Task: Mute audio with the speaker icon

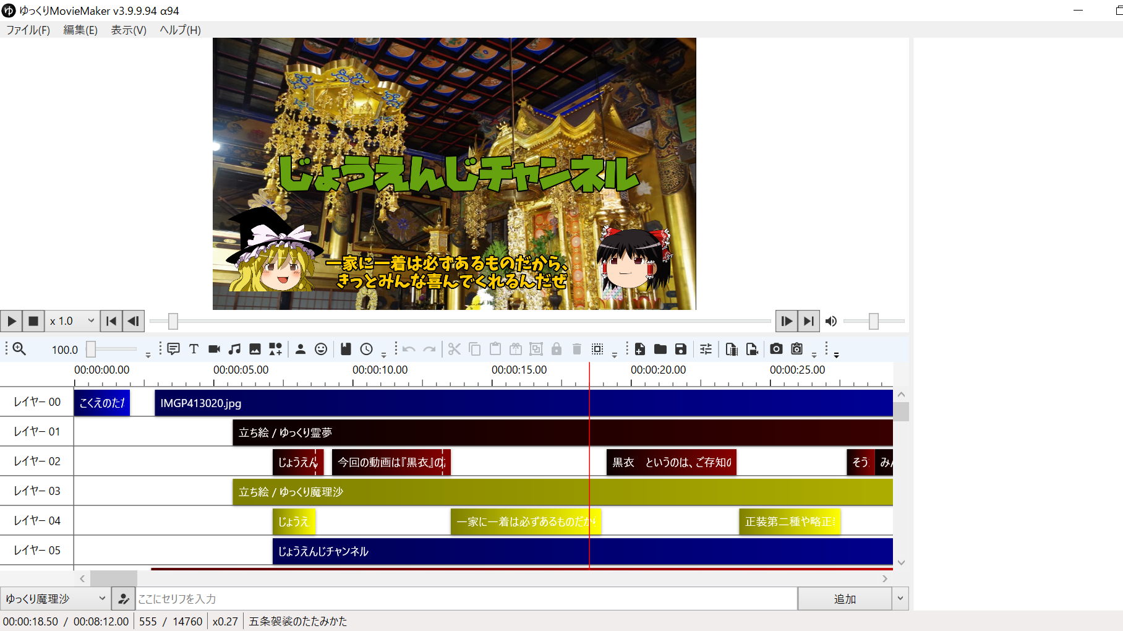Action: [x=831, y=321]
